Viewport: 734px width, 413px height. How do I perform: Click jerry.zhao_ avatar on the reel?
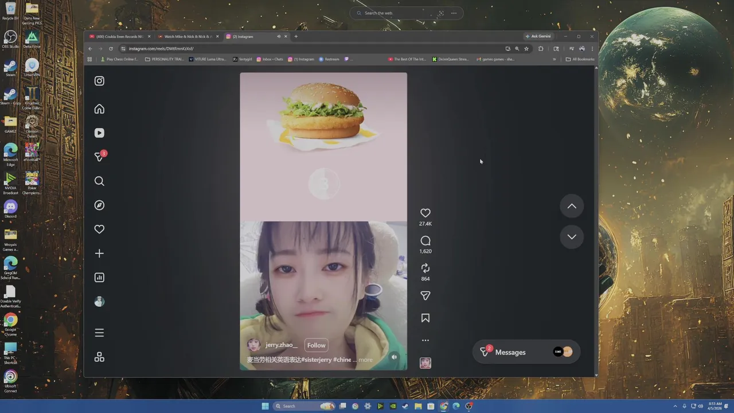click(x=253, y=345)
